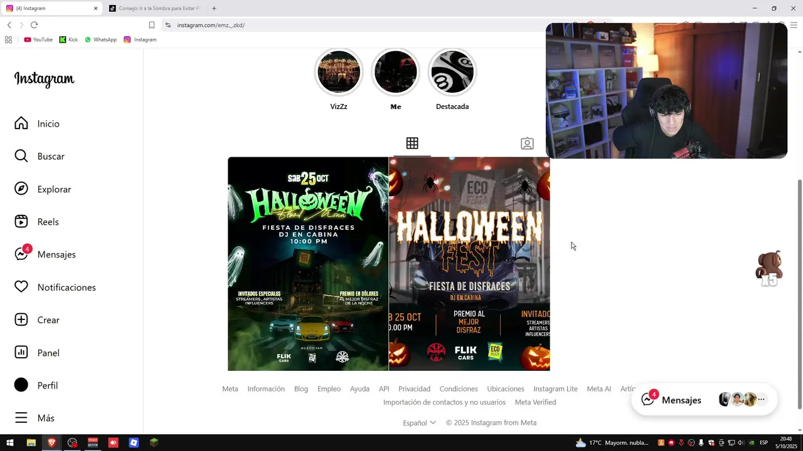Click the Crear plus icon
803x451 pixels.
21,319
